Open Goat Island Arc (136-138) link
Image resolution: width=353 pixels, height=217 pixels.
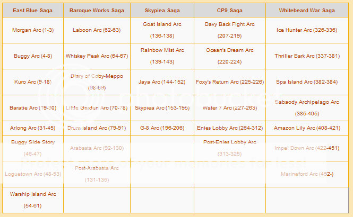coord(162,30)
